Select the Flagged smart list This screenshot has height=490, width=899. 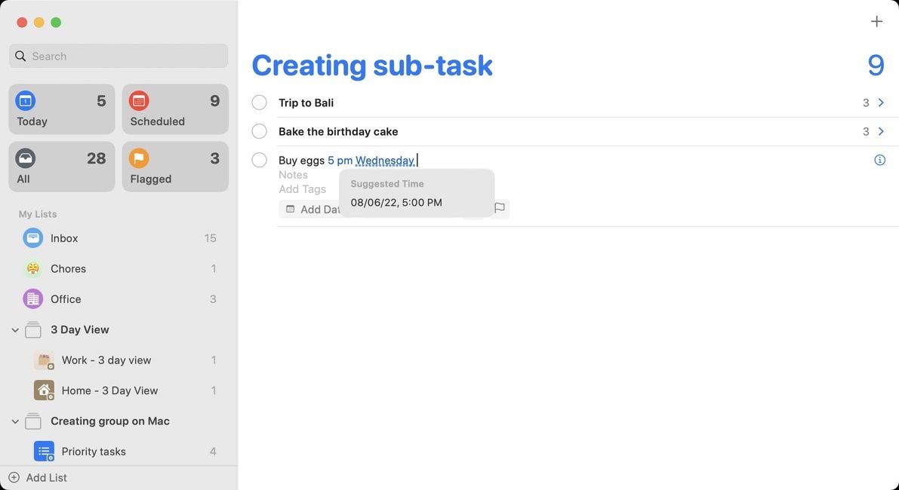(174, 167)
